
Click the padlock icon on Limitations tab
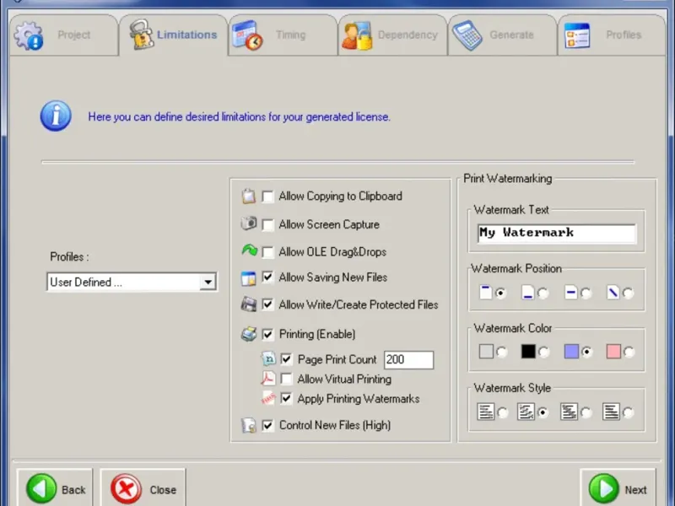click(x=141, y=35)
